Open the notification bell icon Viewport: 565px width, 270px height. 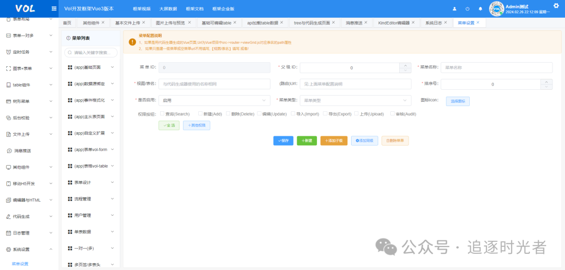click(x=480, y=9)
